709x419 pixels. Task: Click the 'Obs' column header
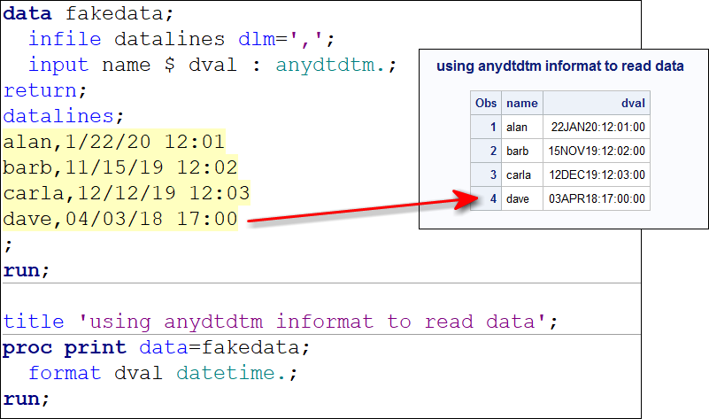point(486,103)
